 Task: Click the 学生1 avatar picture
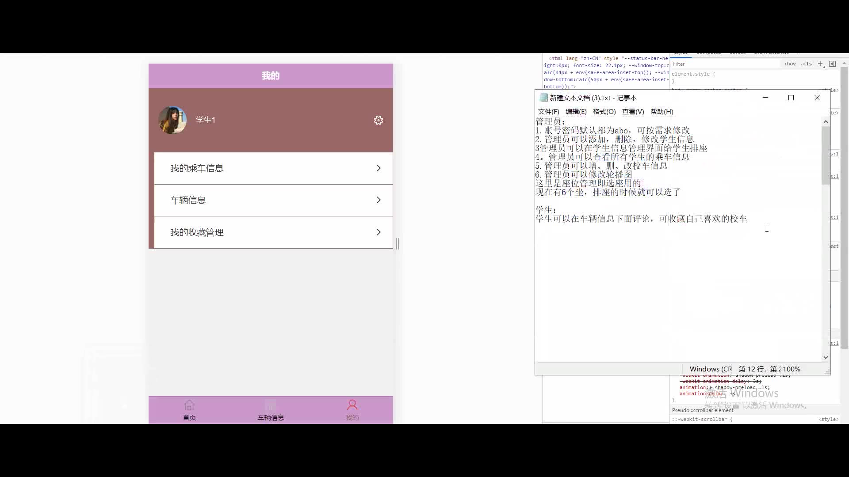tap(172, 120)
